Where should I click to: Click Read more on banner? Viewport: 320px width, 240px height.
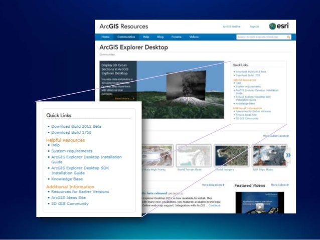pos(124,99)
